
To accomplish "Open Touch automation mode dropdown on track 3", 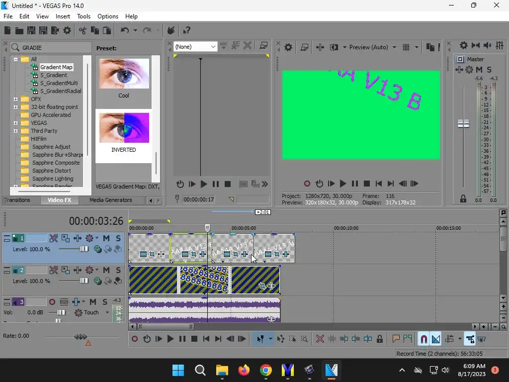I will [x=107, y=312].
